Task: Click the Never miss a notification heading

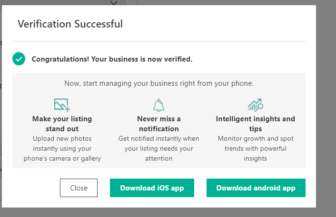Action: point(159,124)
